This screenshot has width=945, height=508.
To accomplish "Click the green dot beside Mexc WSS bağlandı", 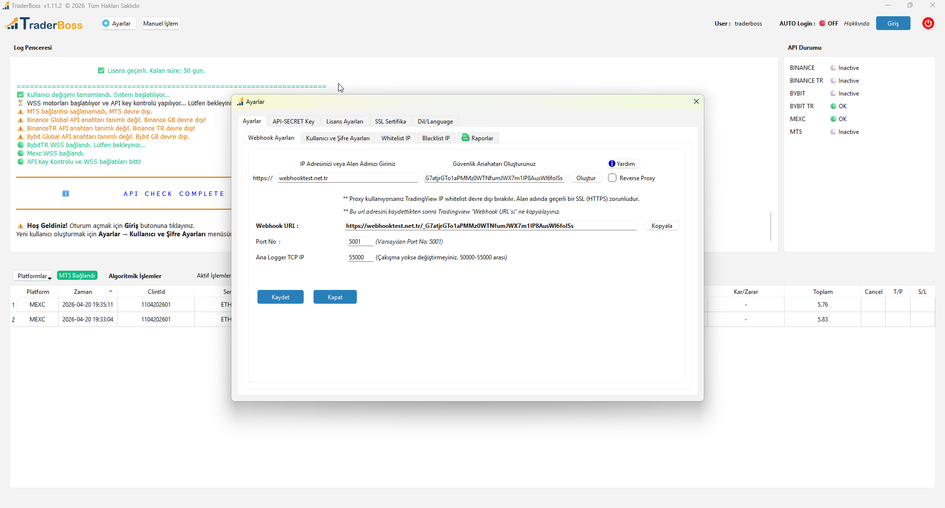I will 20,153.
